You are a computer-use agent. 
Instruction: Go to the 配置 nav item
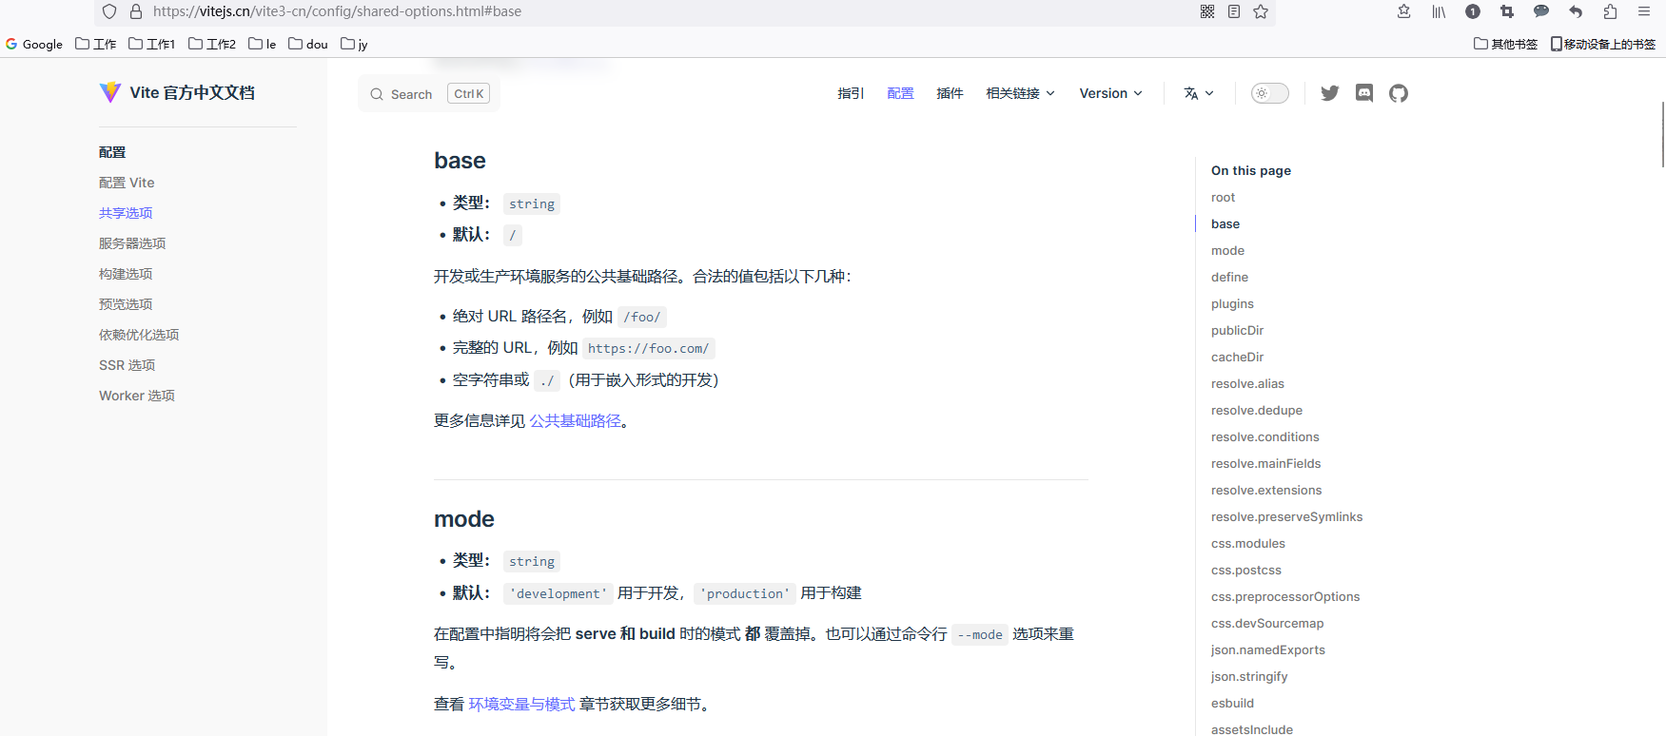coord(900,93)
